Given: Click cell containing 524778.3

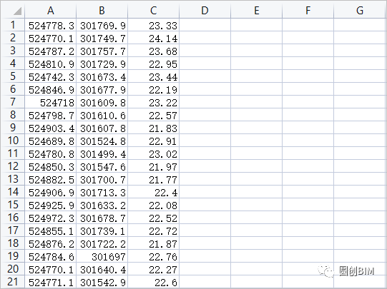Looking at the screenshot, I should [51, 25].
